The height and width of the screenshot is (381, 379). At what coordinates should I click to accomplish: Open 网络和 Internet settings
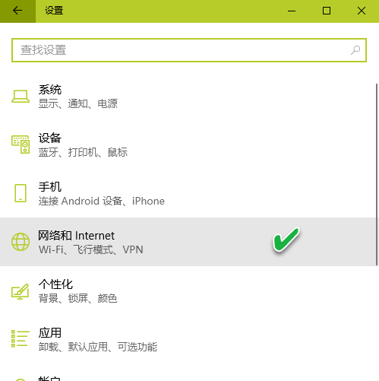click(188, 242)
